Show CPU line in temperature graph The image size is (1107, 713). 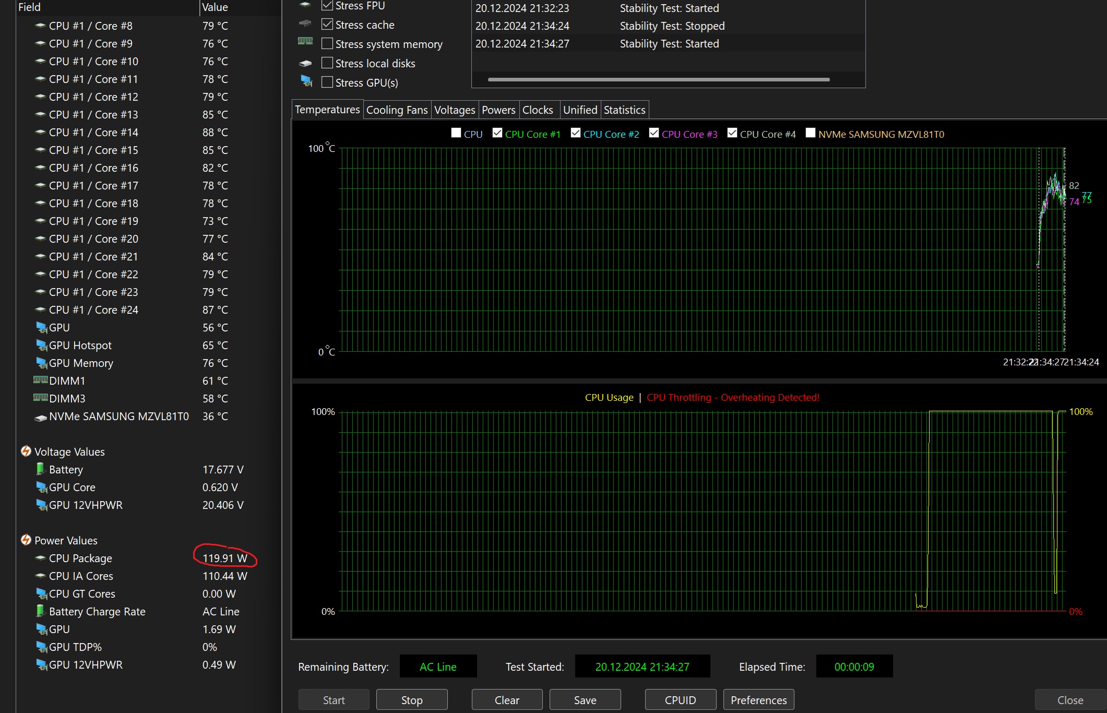[x=456, y=133]
